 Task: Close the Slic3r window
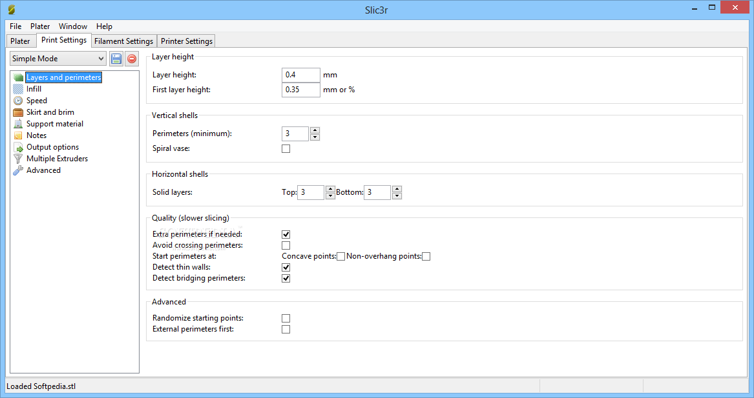735,7
